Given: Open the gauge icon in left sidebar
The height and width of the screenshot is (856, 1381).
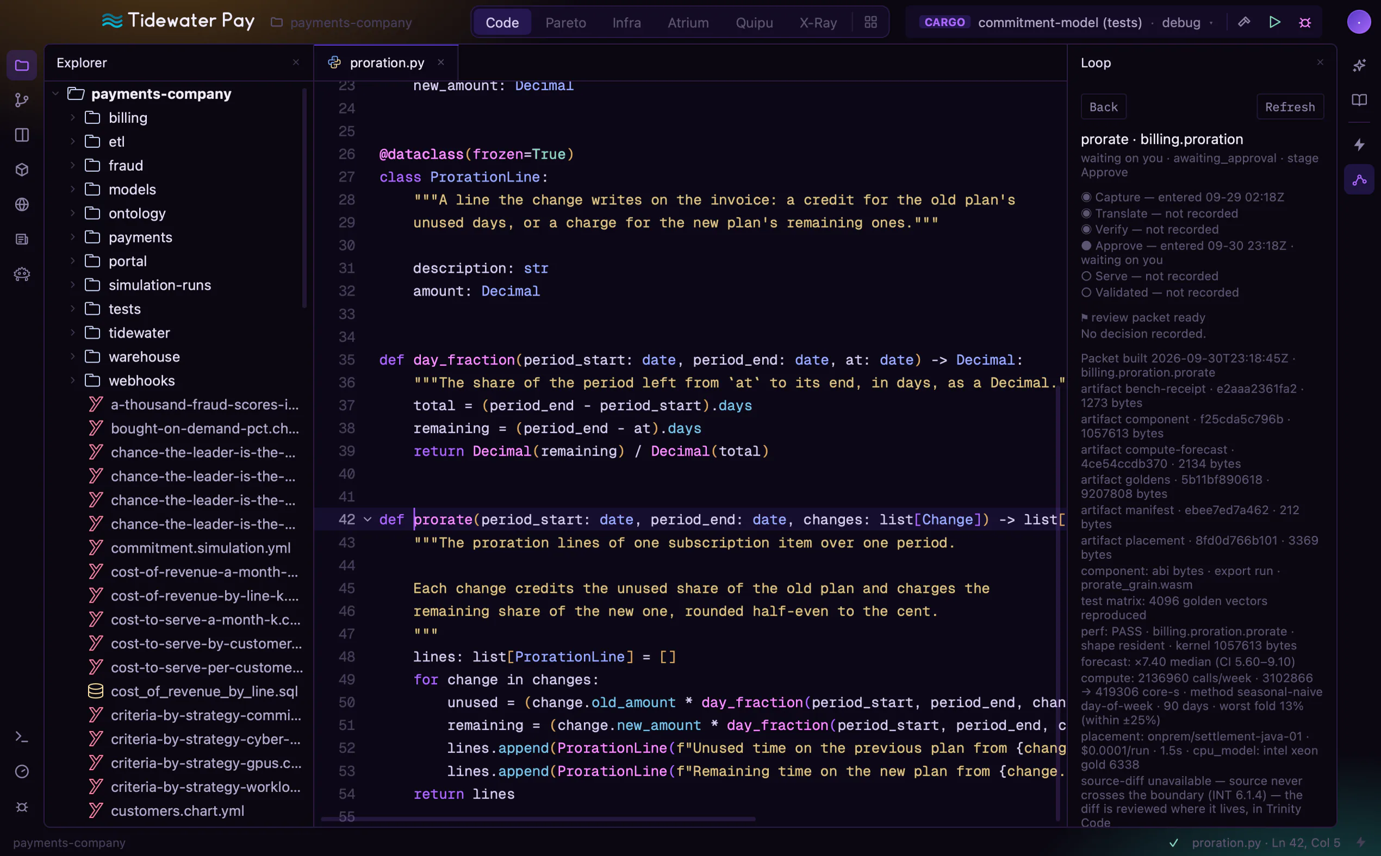Looking at the screenshot, I should coord(22,772).
